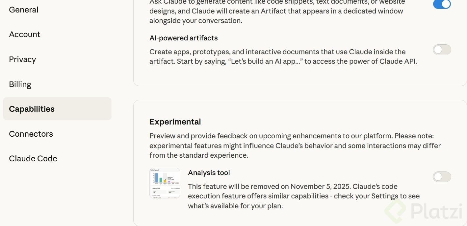The image size is (467, 226).
Task: Click the Platzi logo icon watermark
Action: click(x=395, y=212)
